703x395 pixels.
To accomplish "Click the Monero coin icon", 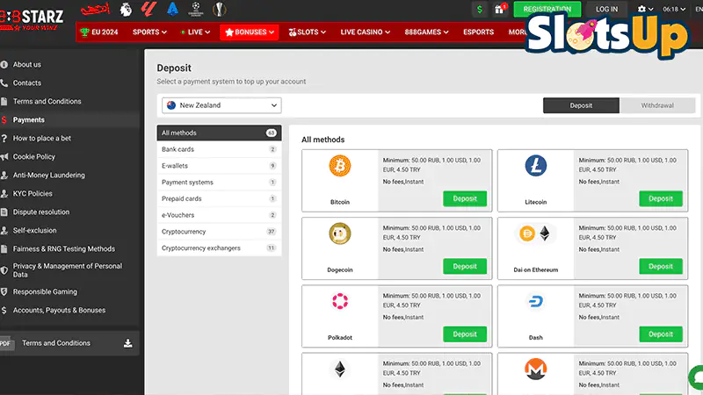I will click(x=536, y=369).
